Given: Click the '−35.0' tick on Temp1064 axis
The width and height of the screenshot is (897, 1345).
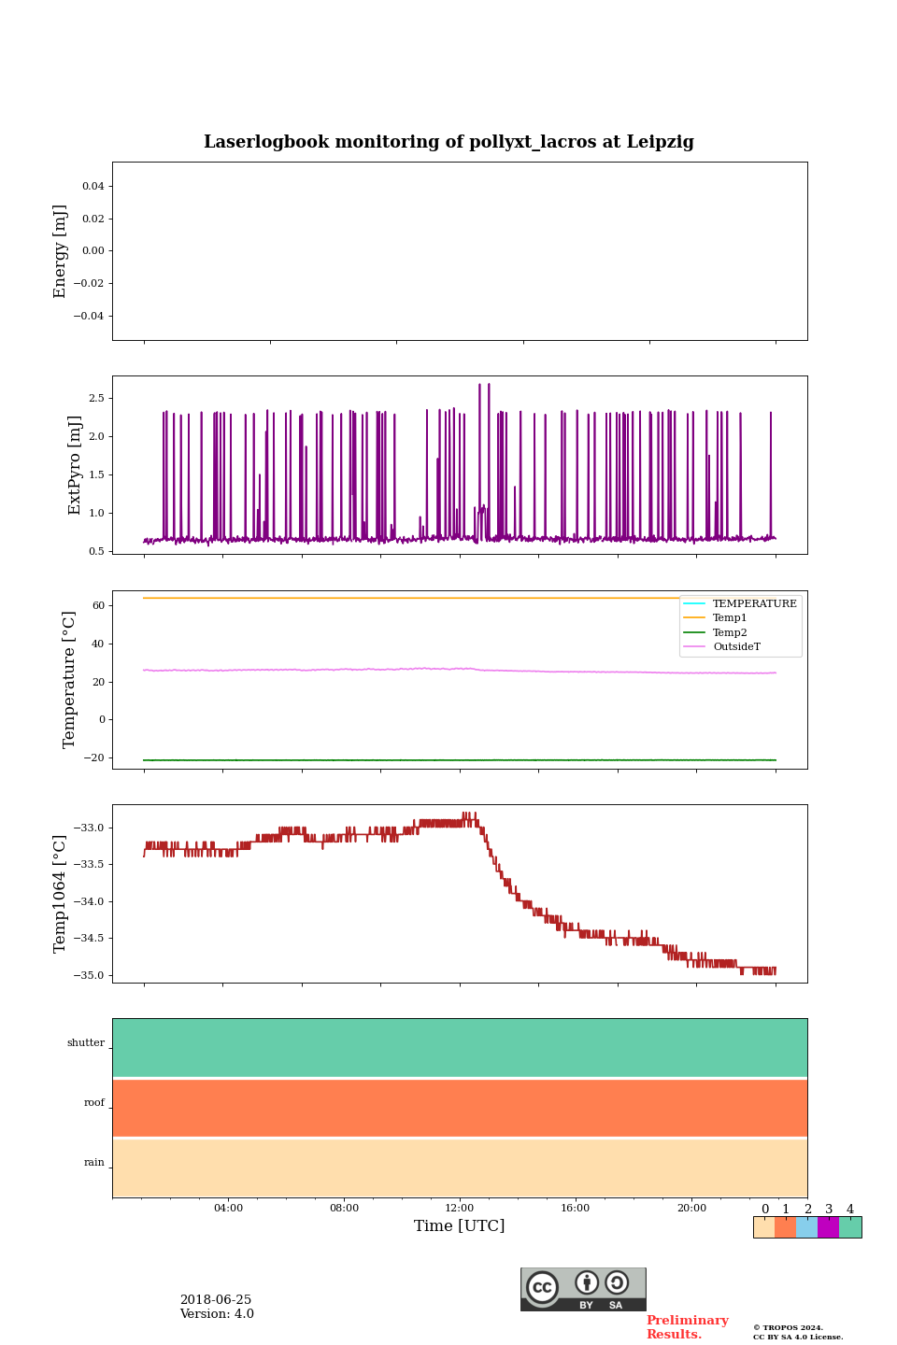Looking at the screenshot, I should tap(89, 975).
